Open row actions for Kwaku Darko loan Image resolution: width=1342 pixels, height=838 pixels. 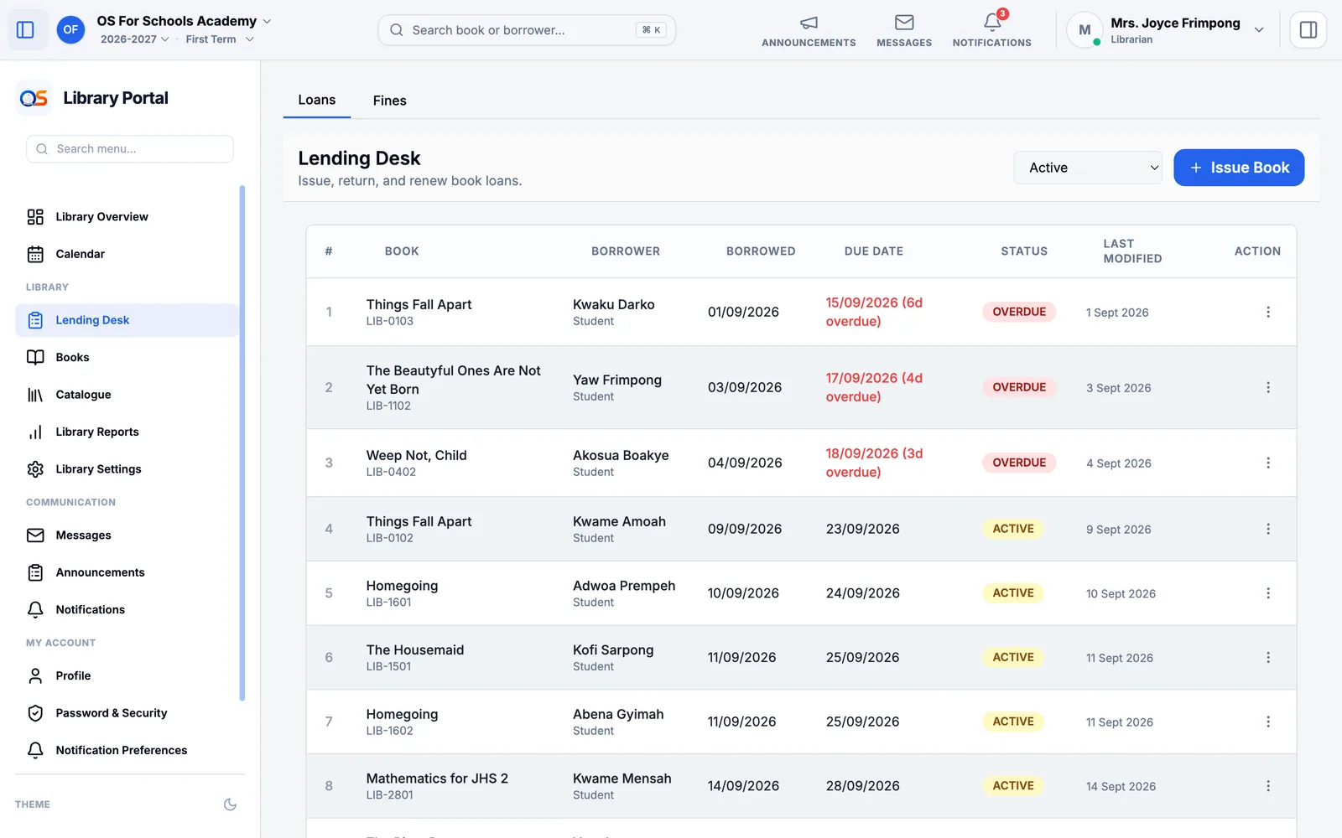pos(1267,312)
